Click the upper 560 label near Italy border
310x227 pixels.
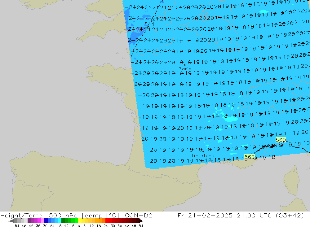click(x=281, y=140)
